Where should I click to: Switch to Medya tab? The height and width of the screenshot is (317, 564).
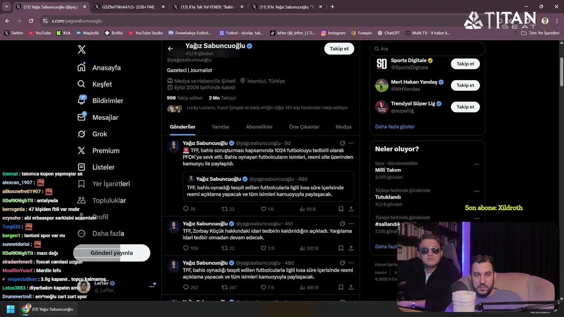pos(343,127)
